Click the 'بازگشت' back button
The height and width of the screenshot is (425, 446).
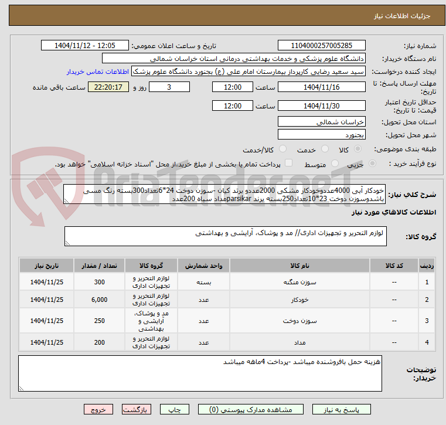pos(136,409)
